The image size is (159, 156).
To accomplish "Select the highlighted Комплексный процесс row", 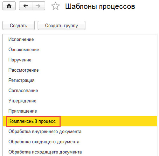I will (80, 121).
